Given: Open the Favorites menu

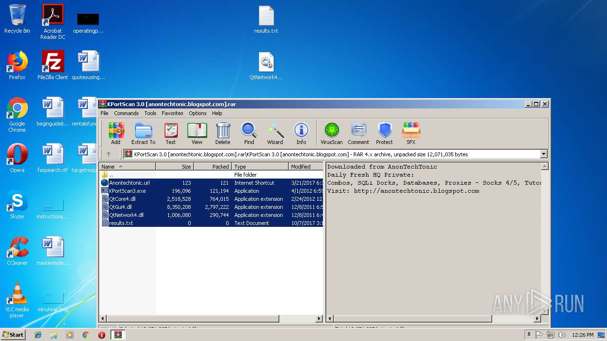Looking at the screenshot, I should (x=172, y=113).
